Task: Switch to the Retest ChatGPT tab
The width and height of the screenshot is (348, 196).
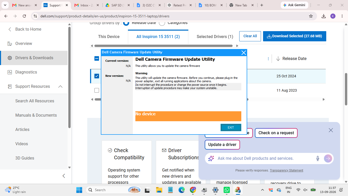Action: (180, 5)
